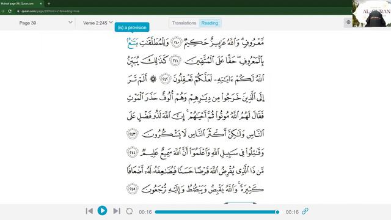This screenshot has width=391, height=220.
Task: Click the hizb marker symbol after verse 242
Action: point(153,79)
